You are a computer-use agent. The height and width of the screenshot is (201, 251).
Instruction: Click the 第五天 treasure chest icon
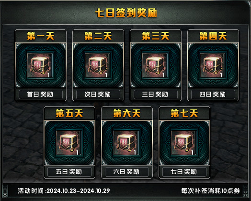69,143
